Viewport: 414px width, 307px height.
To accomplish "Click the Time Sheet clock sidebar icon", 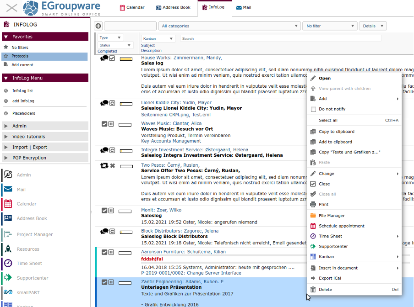I will 8,263.
